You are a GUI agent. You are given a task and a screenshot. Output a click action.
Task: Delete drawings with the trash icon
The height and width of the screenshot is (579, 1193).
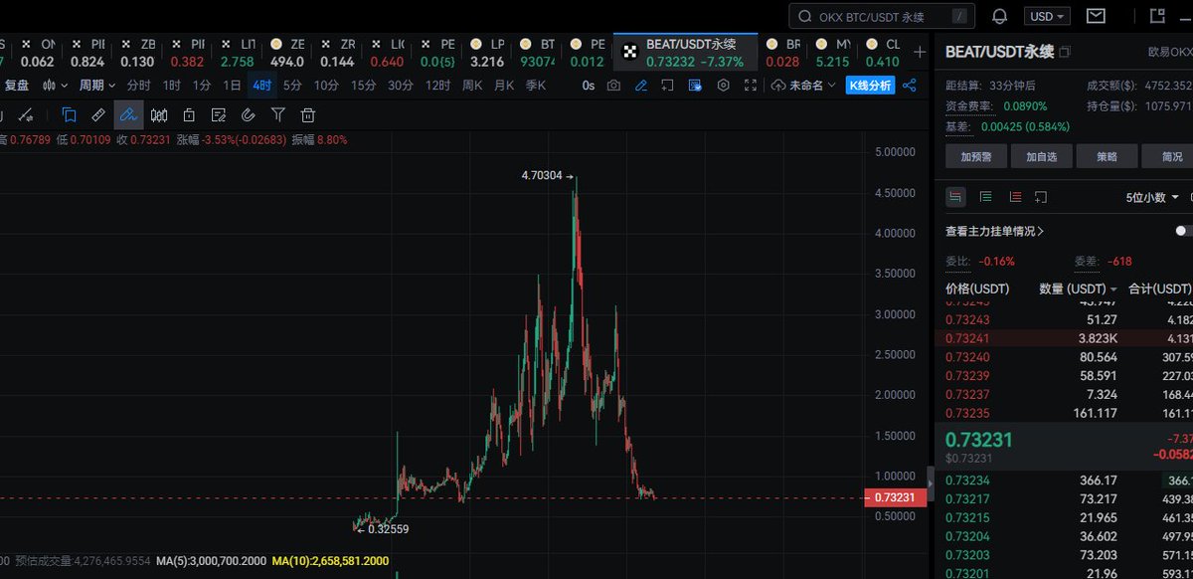click(308, 114)
